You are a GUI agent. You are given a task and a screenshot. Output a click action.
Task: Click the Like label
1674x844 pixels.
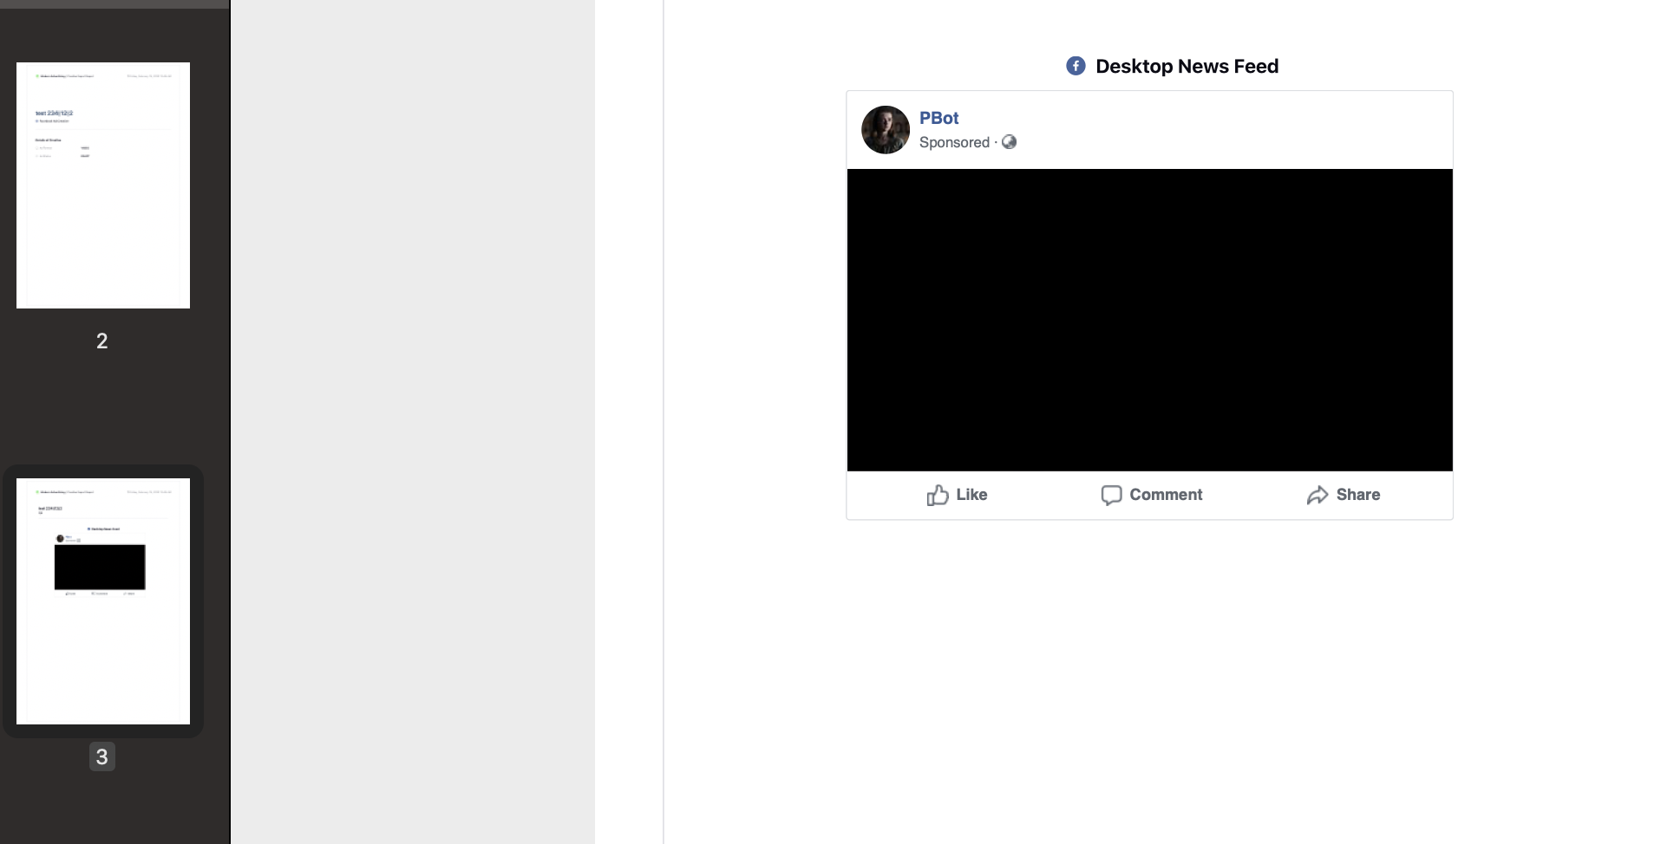click(971, 495)
